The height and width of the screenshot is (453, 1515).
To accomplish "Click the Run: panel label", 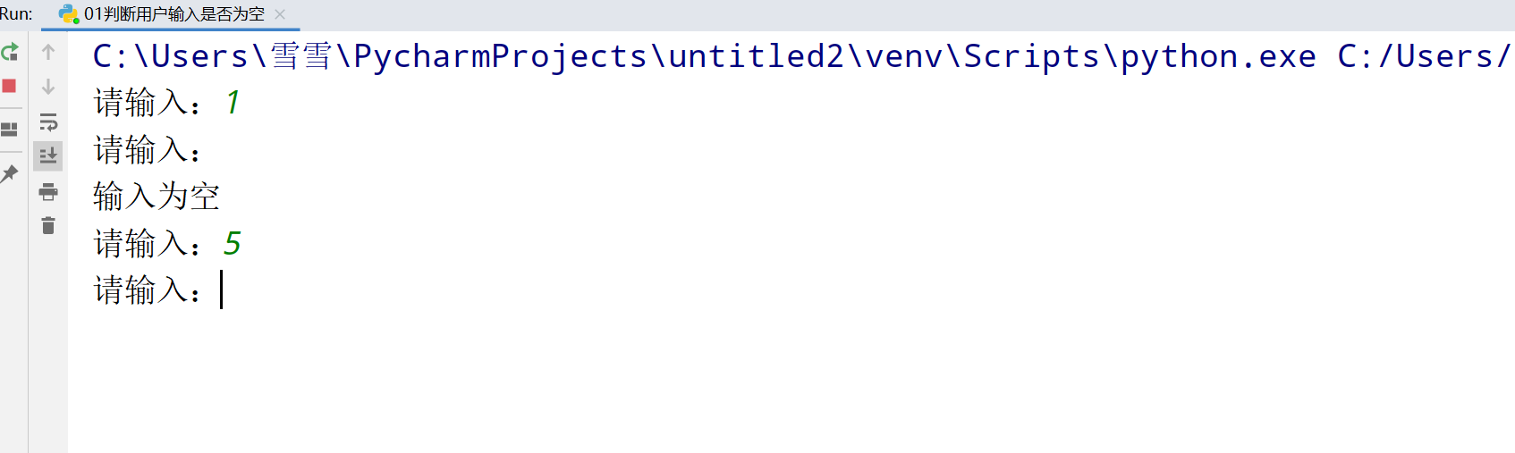I will [x=16, y=14].
